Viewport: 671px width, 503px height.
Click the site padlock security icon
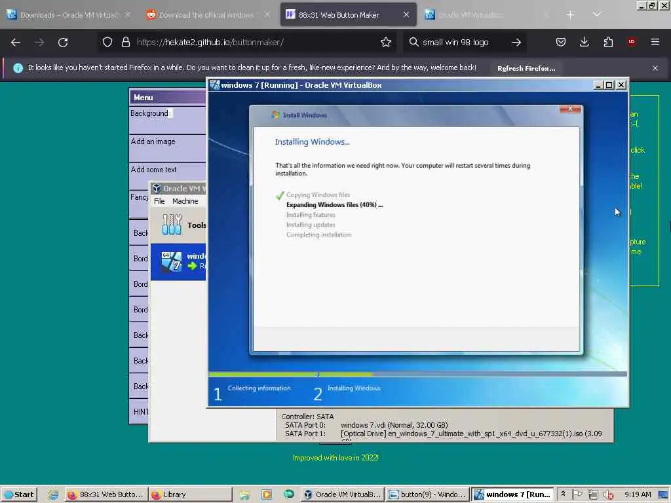point(125,42)
